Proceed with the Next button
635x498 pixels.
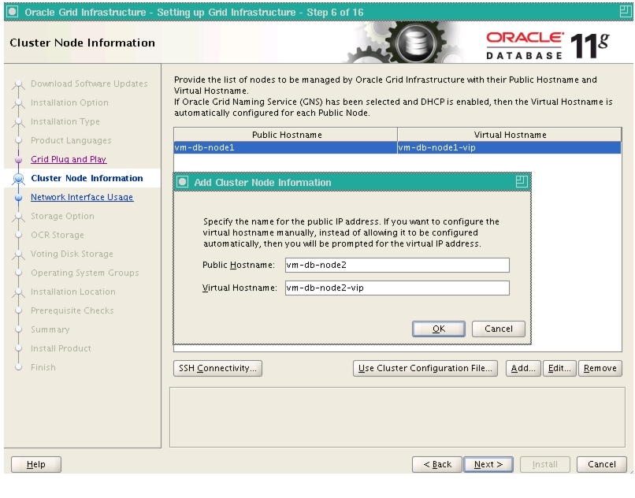488,464
